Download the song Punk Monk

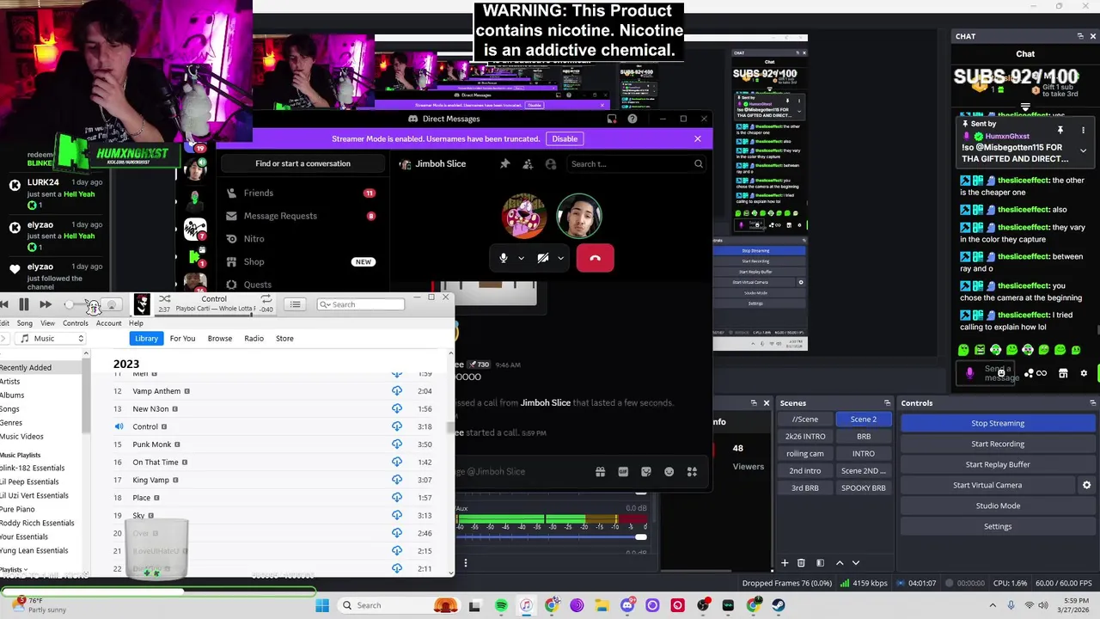[397, 444]
